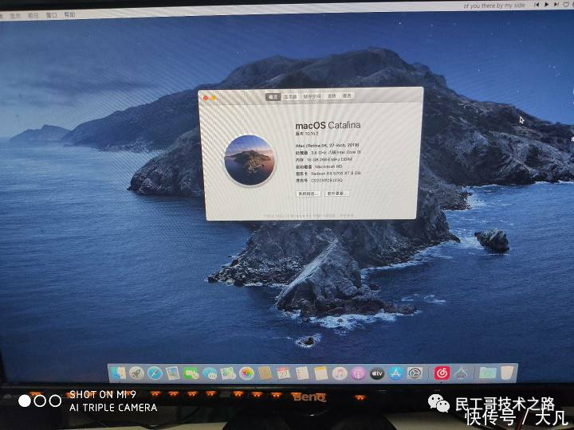
Task: Open Calendar icon showing 27
Action: (284, 373)
